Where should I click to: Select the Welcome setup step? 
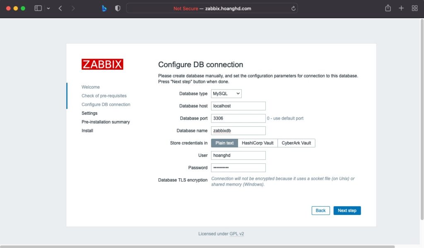91,87
